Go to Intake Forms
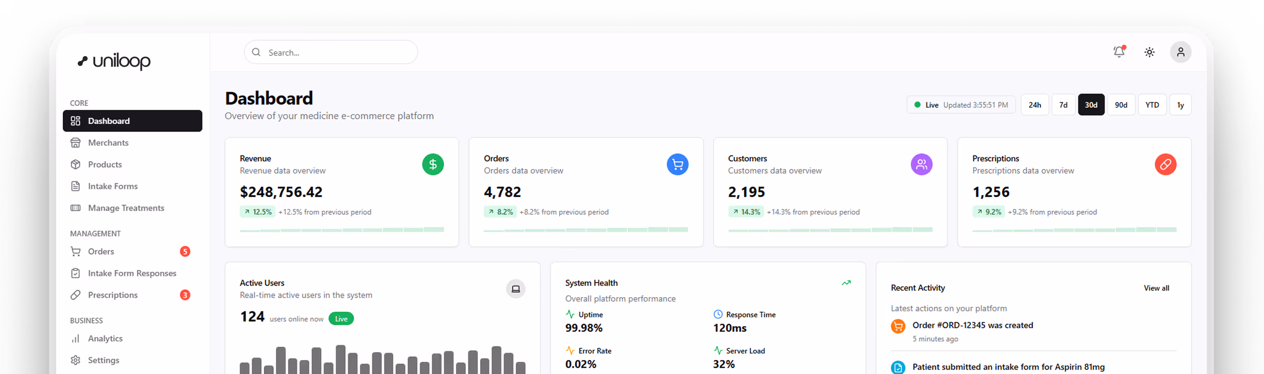This screenshot has width=1264, height=374. point(133,186)
